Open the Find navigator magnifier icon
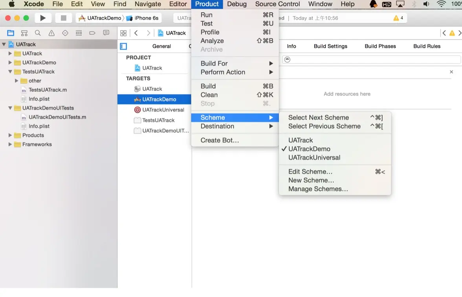462x297 pixels. [x=38, y=33]
